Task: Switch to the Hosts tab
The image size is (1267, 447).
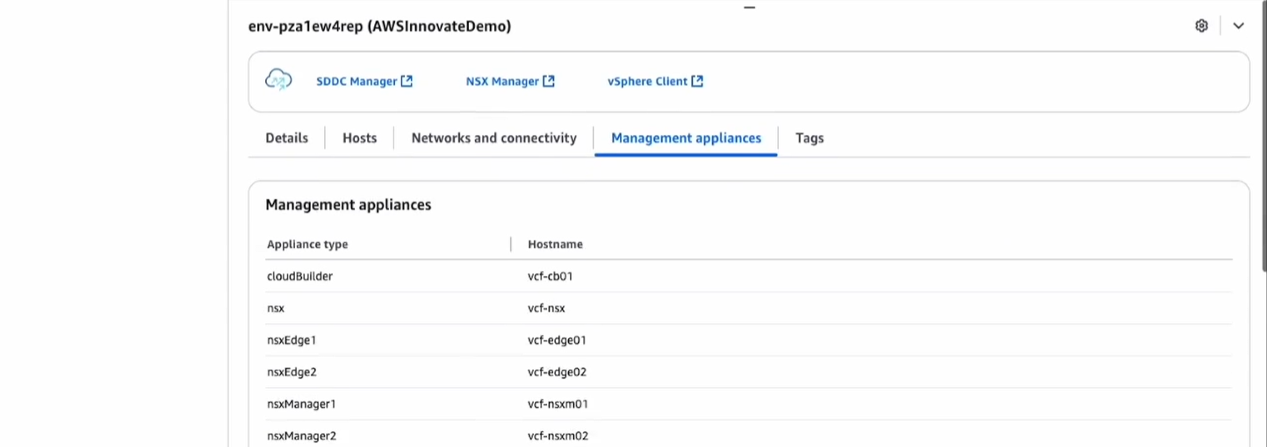Action: 360,138
